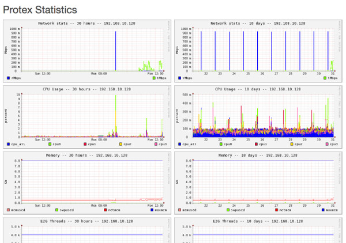Click 'Sun 12:00' axis label in CPU 30 hours graph
Image resolution: width=346 pixels, height=243 pixels.
coord(43,140)
